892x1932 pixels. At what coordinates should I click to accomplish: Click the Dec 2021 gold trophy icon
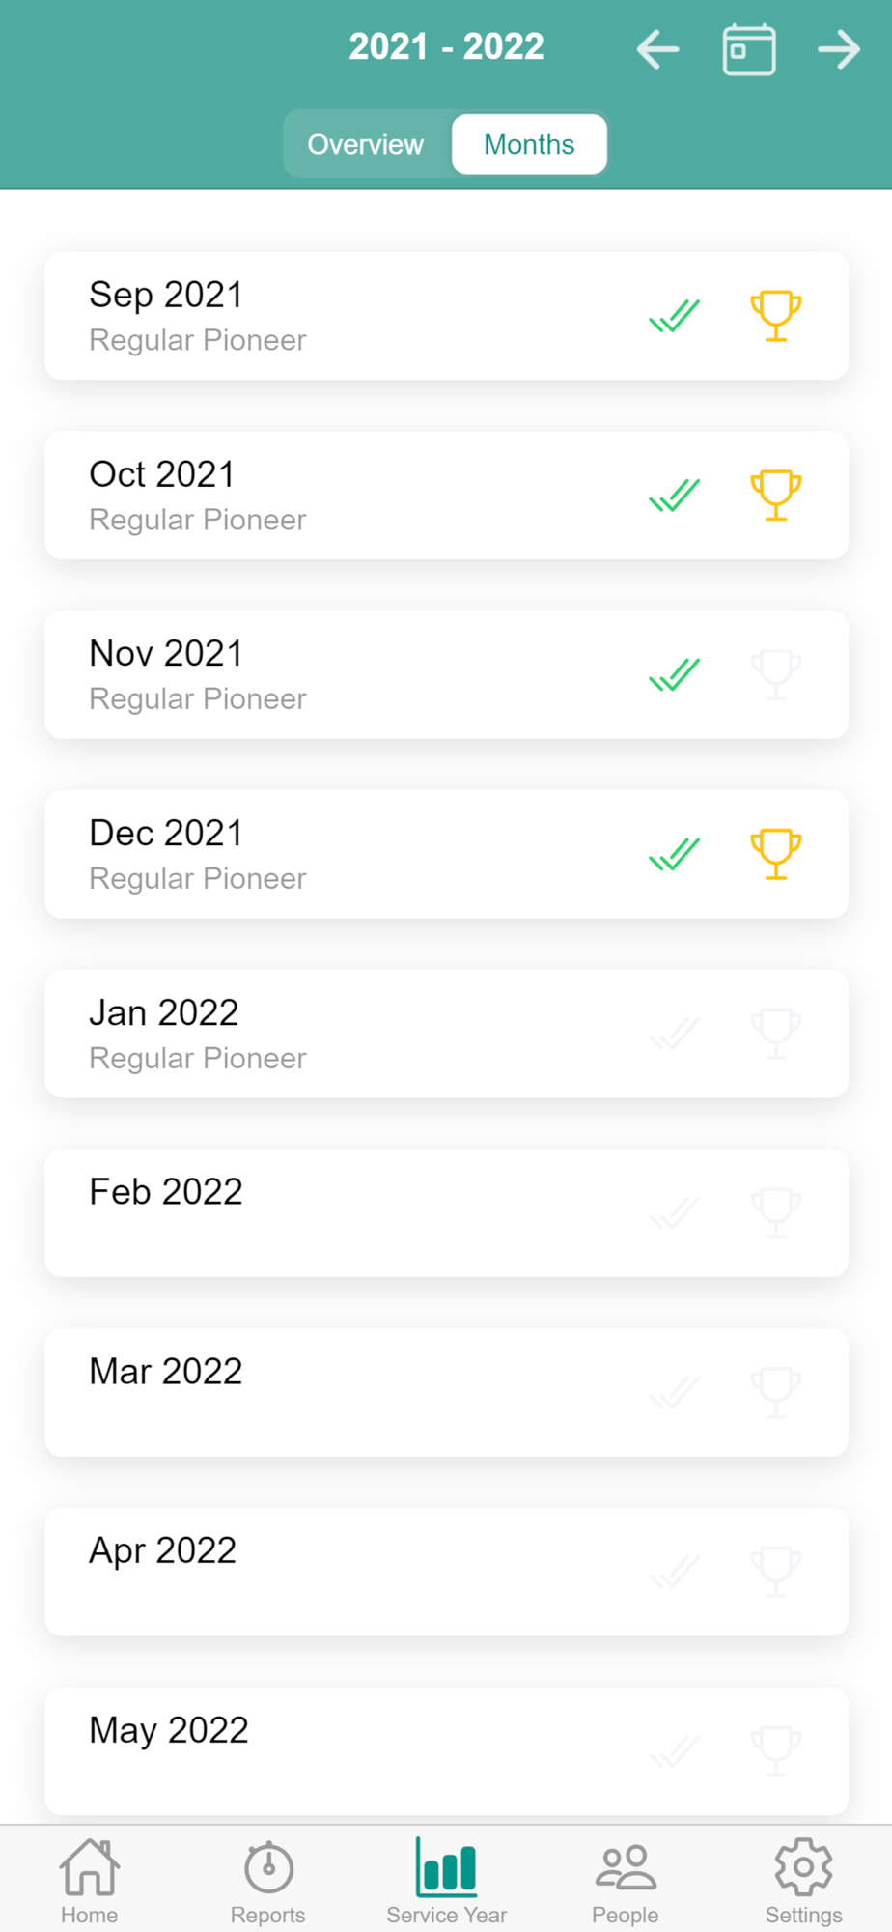click(x=775, y=854)
